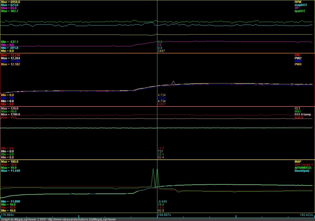Click the TP legend label
This screenshot has width=315, height=221.
[297, 8]
